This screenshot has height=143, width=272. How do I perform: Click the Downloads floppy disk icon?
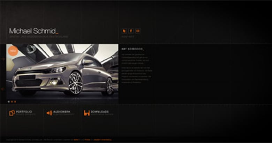click(x=87, y=113)
